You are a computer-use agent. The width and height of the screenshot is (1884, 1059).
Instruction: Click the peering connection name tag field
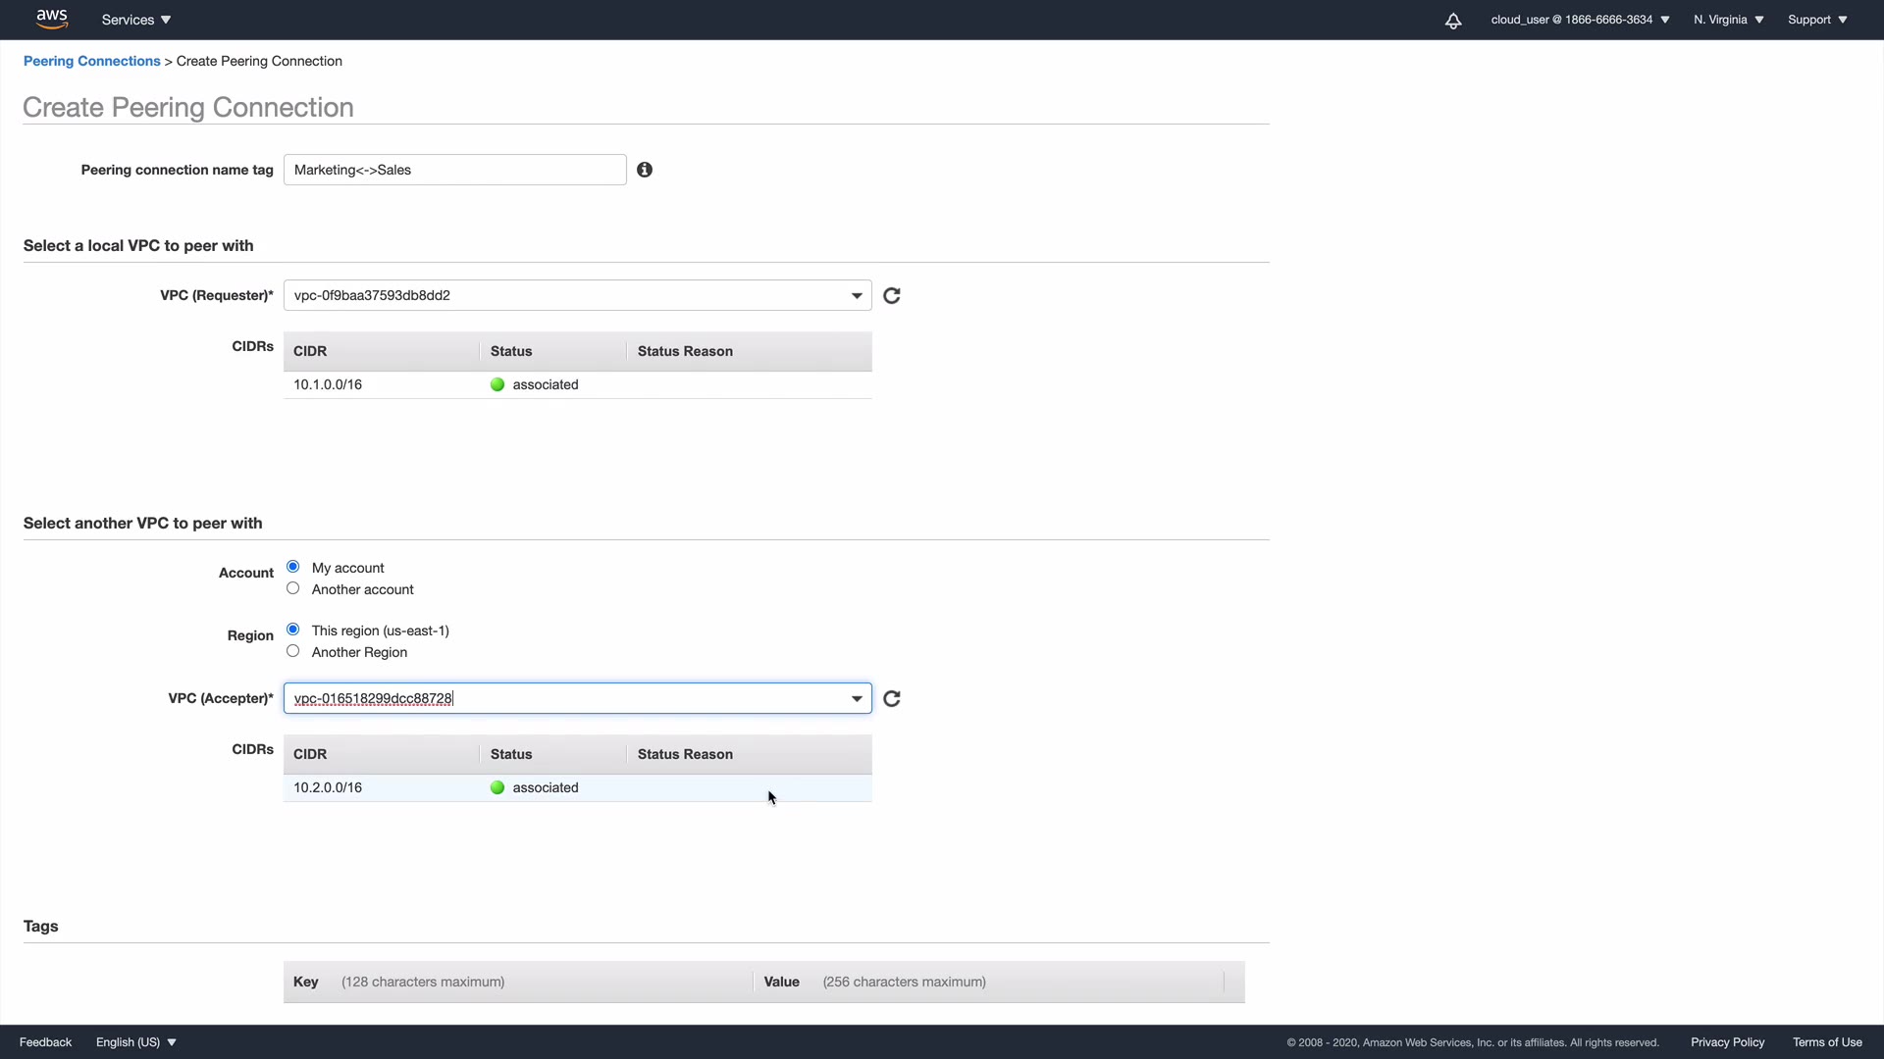[x=454, y=170]
